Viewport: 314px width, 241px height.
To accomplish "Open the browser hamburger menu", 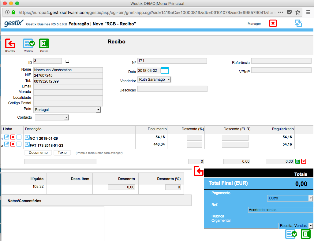I will coord(308,13).
